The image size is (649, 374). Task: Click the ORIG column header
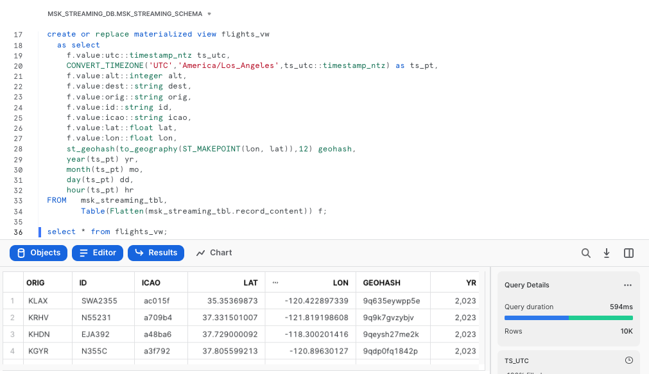[35, 282]
